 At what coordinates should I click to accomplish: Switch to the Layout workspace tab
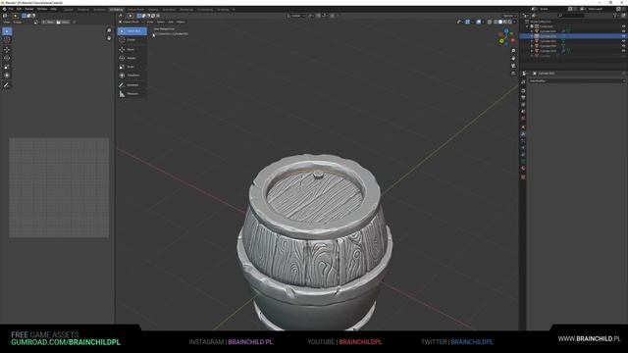(69, 9)
